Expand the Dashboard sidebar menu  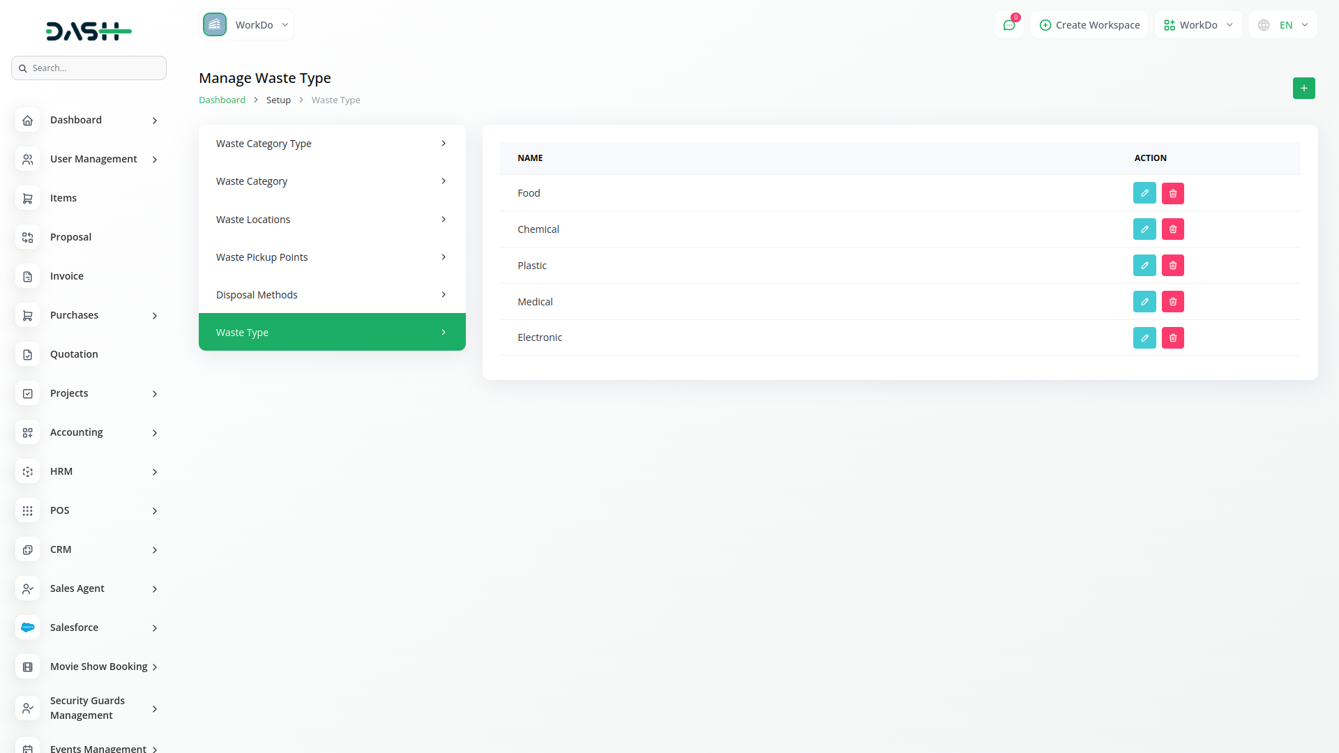click(x=155, y=121)
